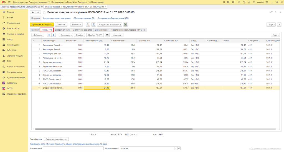Image resolution: width=284 pixels, height=152 pixels.
Task: Switch to Счета учета расчетов tab
Action: 82,30
